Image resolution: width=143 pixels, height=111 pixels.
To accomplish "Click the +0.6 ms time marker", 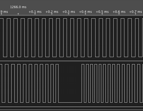I will tap(119, 12).
